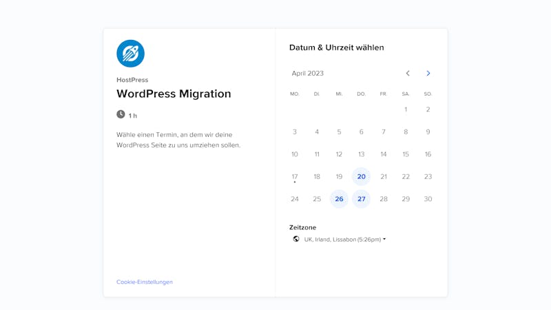Click date 22 in the calendar
Image resolution: width=551 pixels, height=310 pixels.
[x=406, y=176]
